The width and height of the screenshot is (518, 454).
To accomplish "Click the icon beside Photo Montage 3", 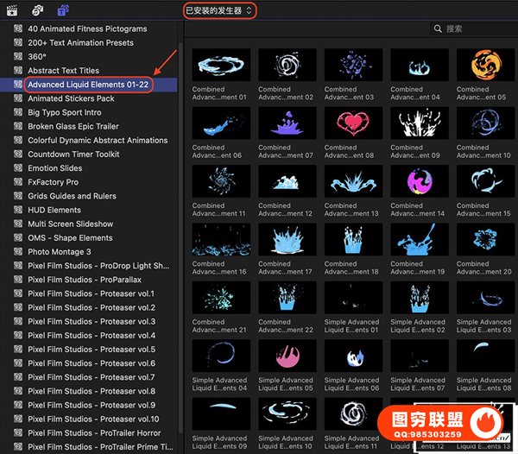I will (x=18, y=252).
